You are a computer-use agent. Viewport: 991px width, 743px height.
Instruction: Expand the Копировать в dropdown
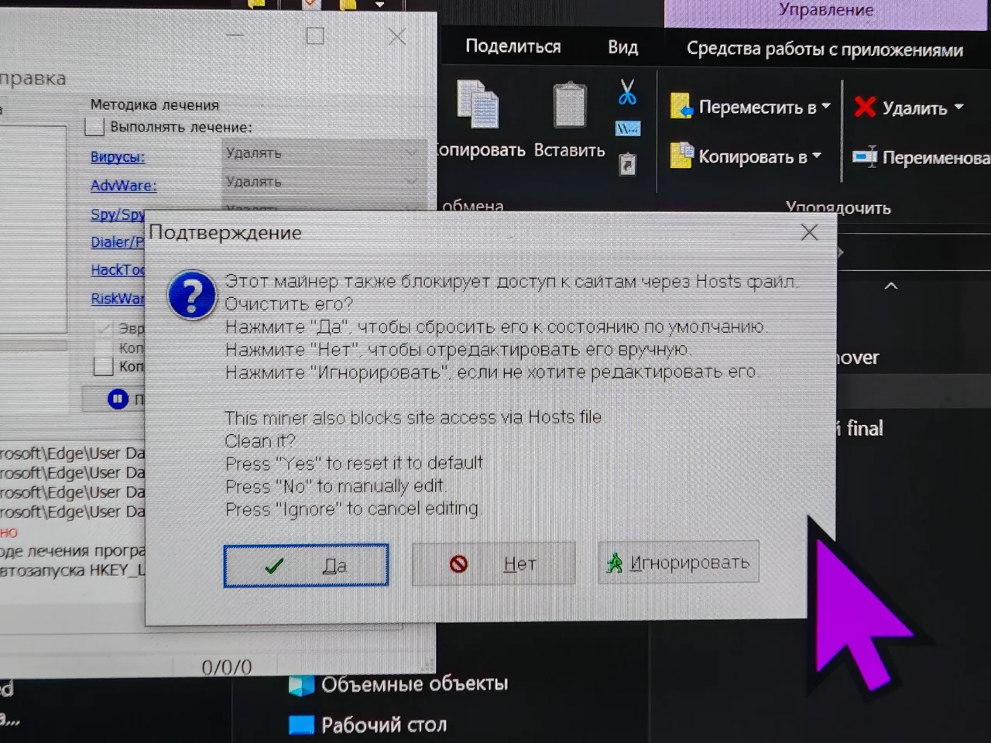pos(746,157)
